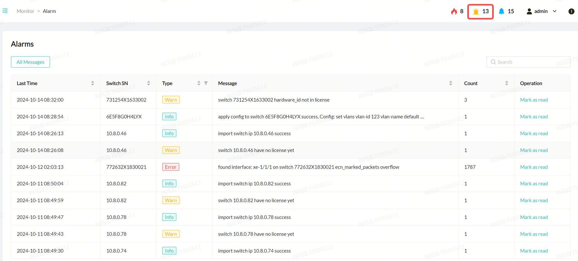Sort table by Last Time column

pyautogui.click(x=93, y=83)
